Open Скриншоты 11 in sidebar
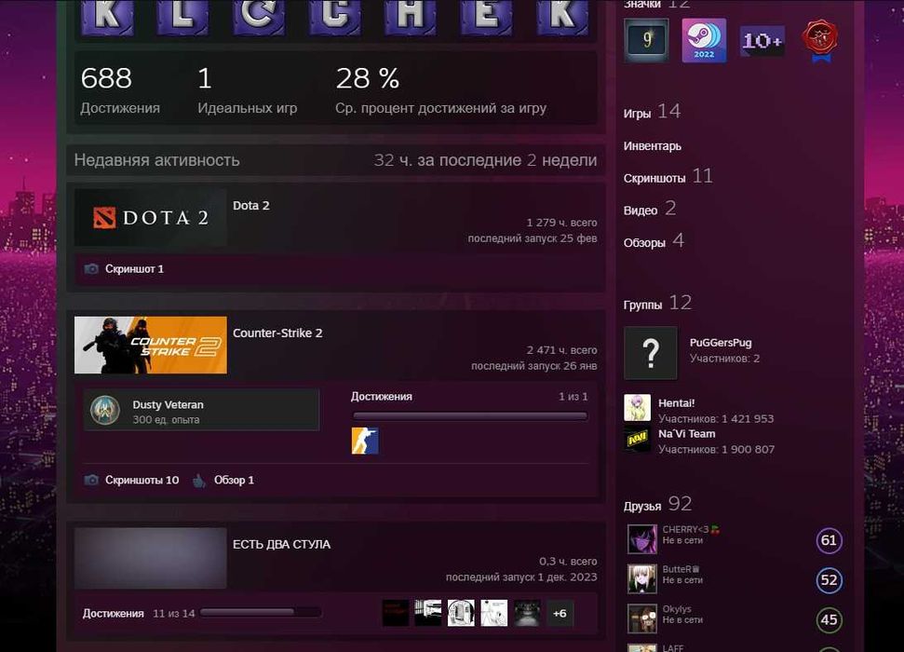The width and height of the screenshot is (904, 652). [x=668, y=177]
